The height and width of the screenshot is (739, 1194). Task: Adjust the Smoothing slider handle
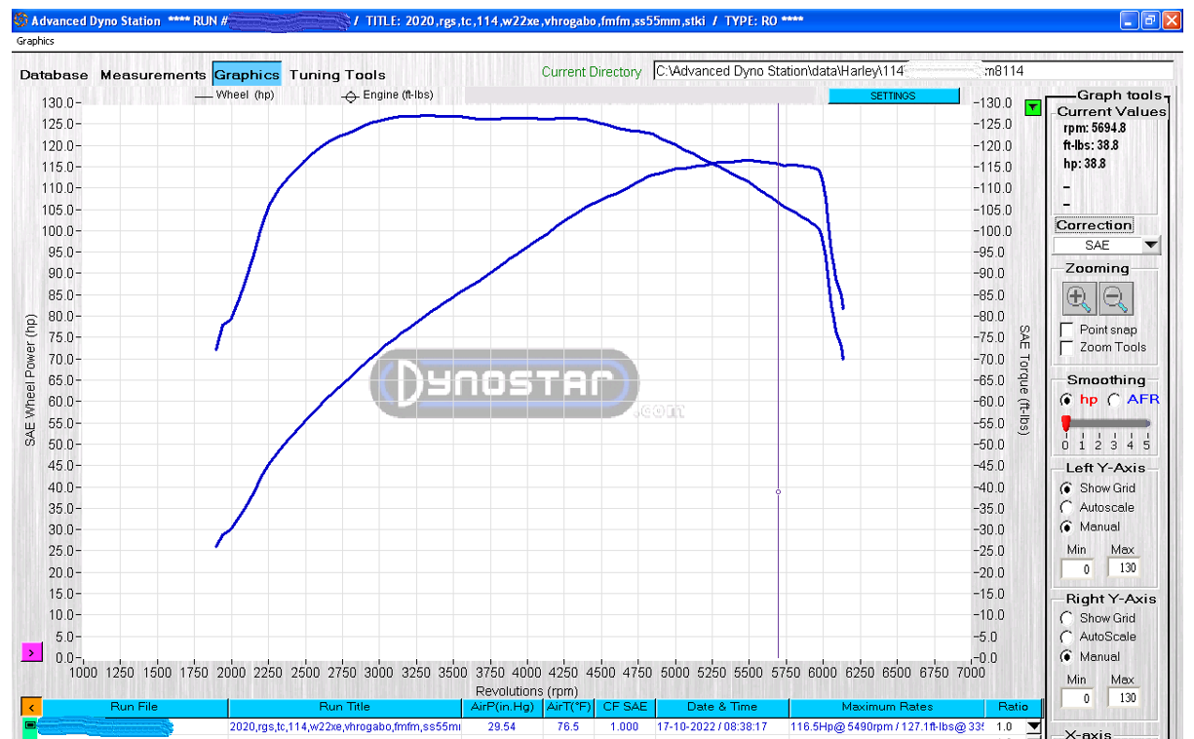(x=1065, y=423)
